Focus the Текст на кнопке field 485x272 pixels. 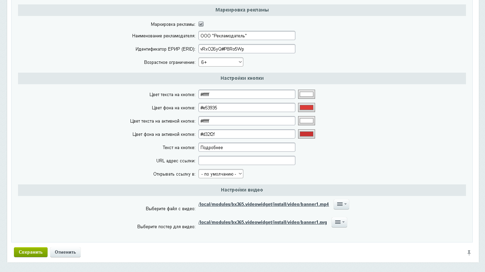pos(247,147)
